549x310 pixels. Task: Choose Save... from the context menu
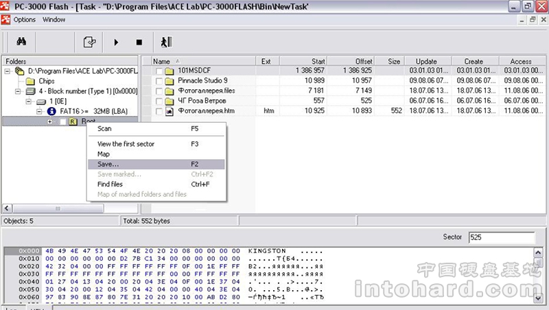click(x=108, y=165)
